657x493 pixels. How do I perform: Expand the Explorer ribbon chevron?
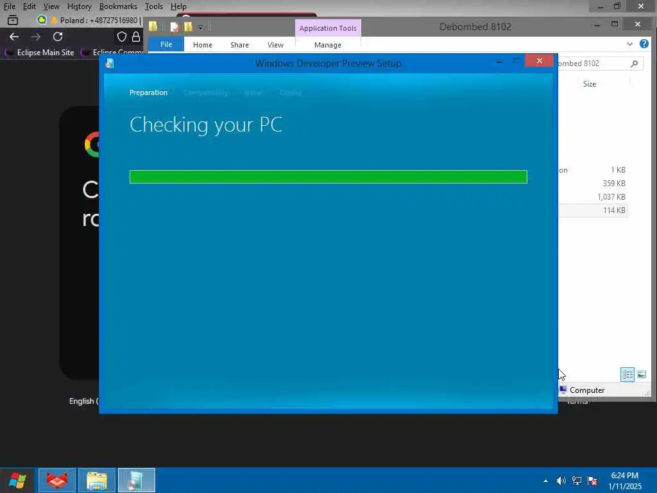coord(629,44)
